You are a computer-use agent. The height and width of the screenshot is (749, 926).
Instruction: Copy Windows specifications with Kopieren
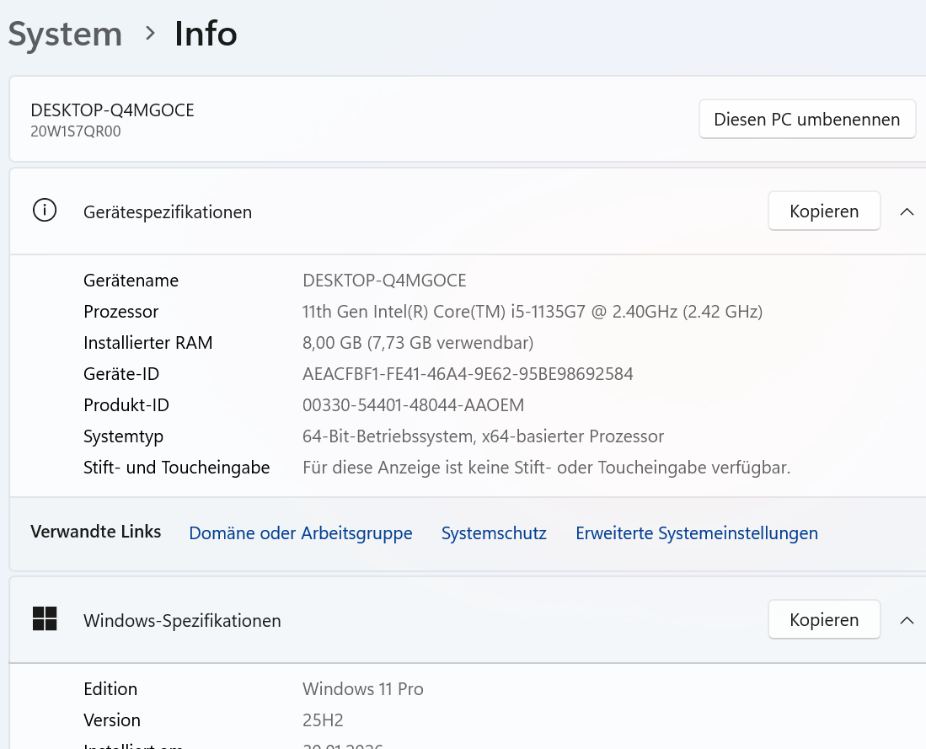click(x=824, y=619)
